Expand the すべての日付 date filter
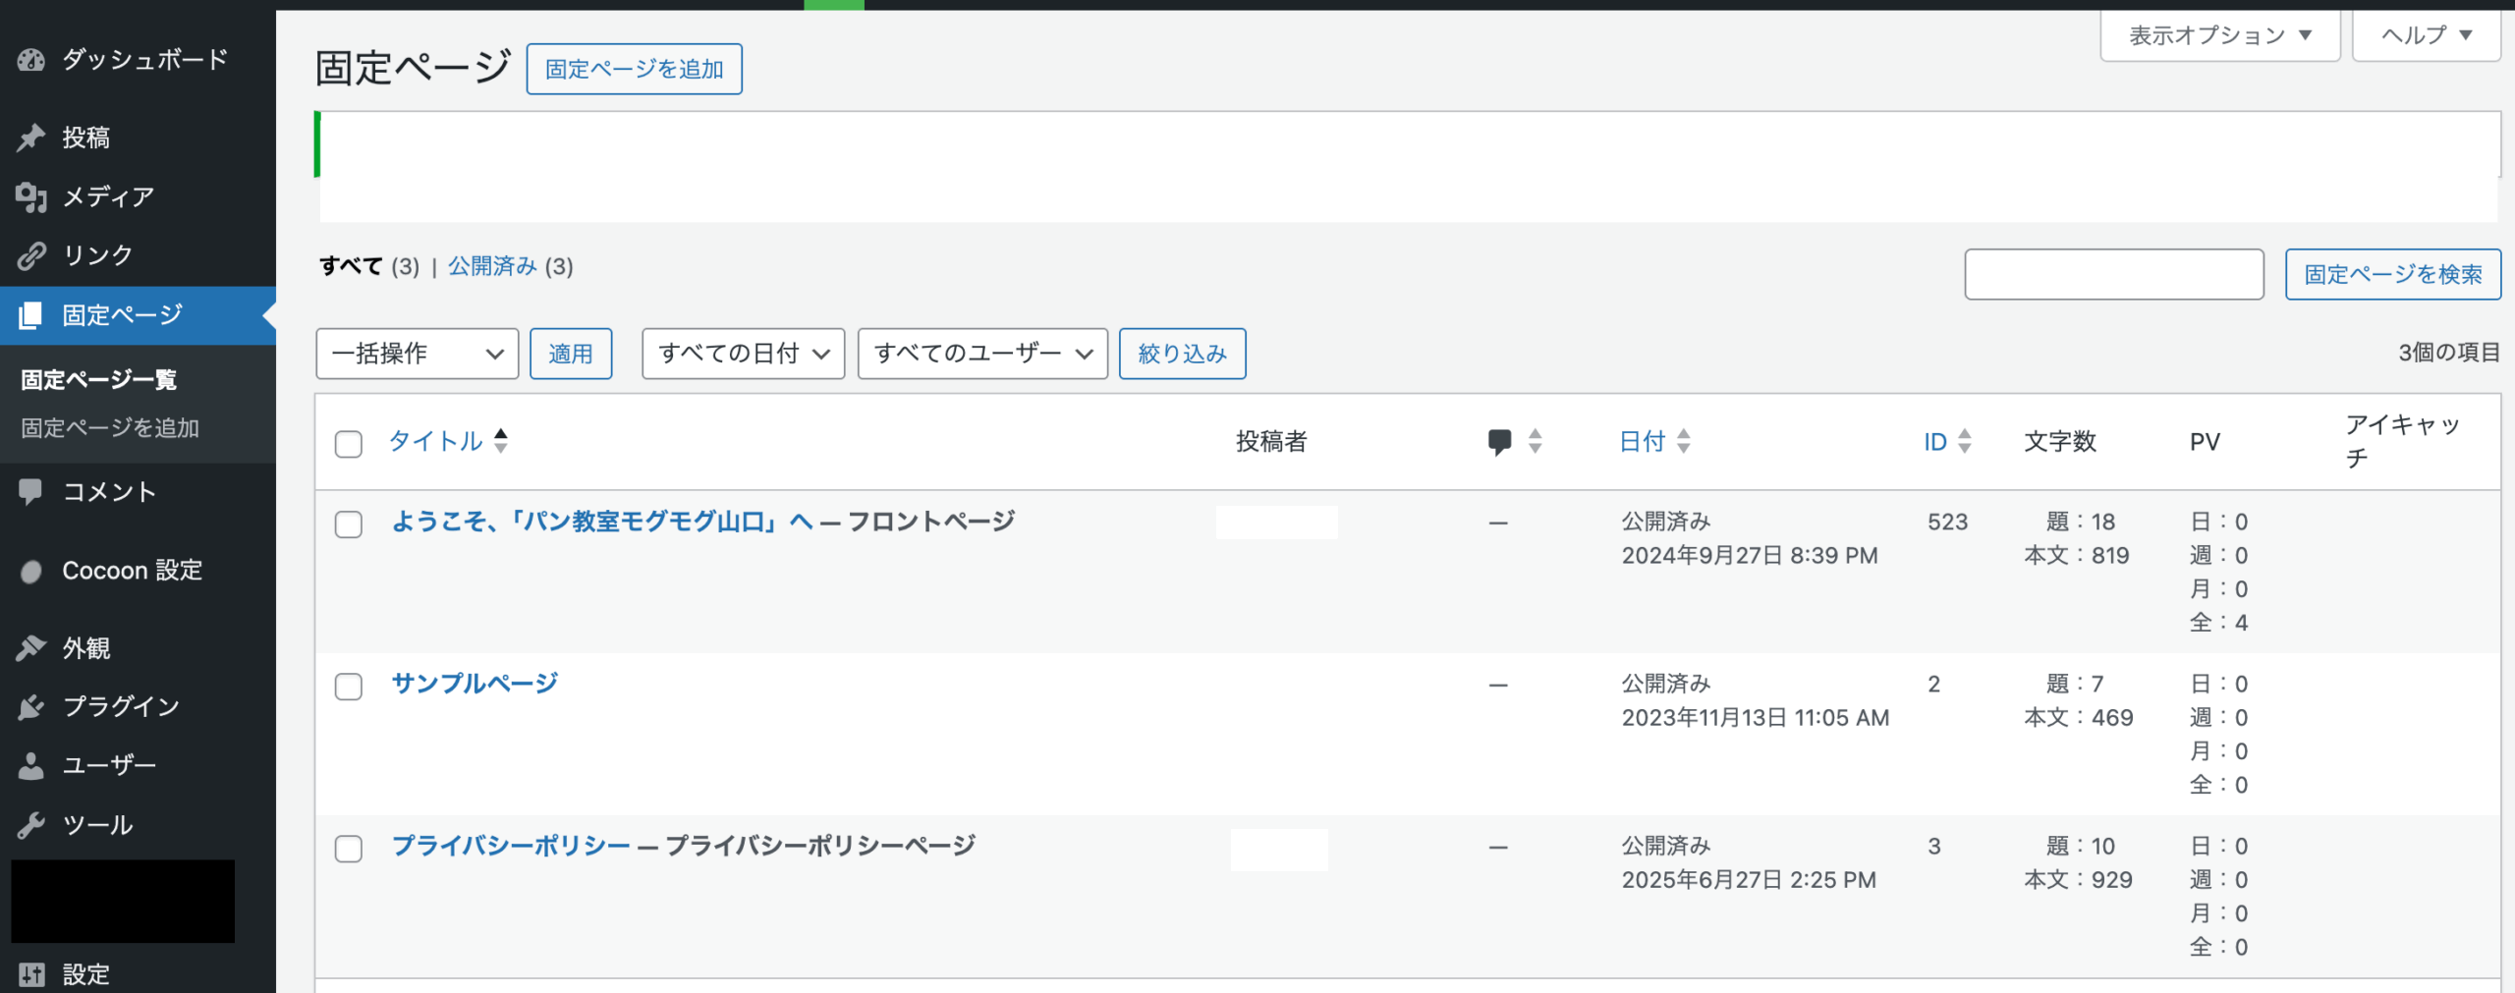The width and height of the screenshot is (2515, 993). coord(743,354)
